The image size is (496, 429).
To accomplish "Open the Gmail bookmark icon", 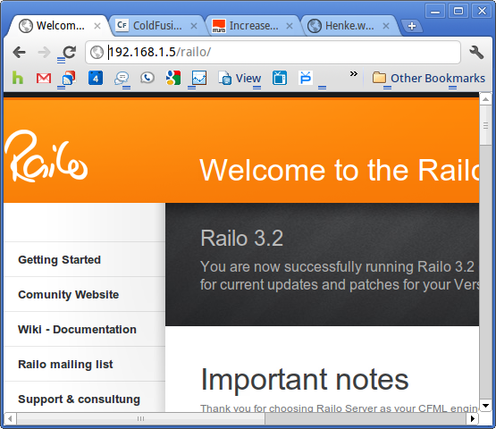I will 44,78.
